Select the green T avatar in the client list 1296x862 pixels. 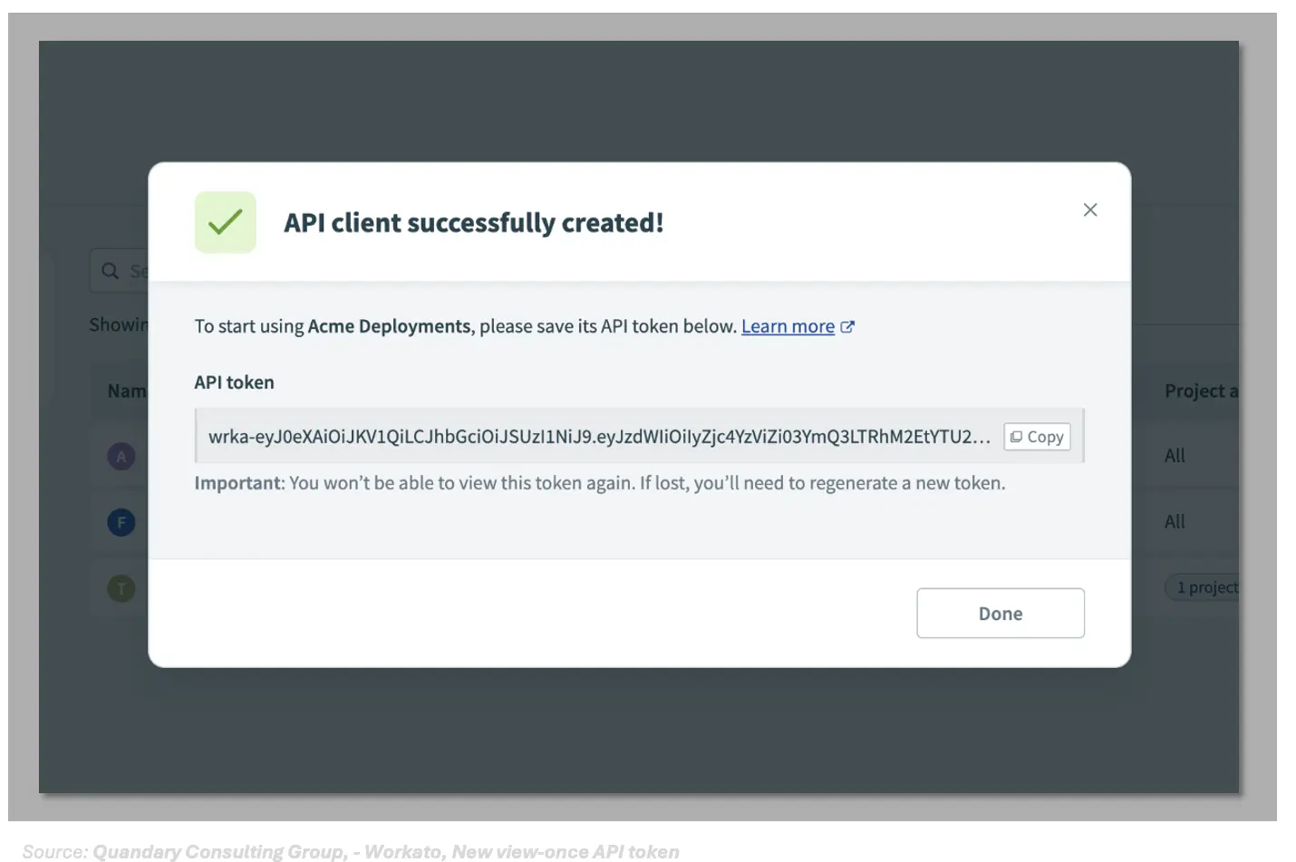121,588
